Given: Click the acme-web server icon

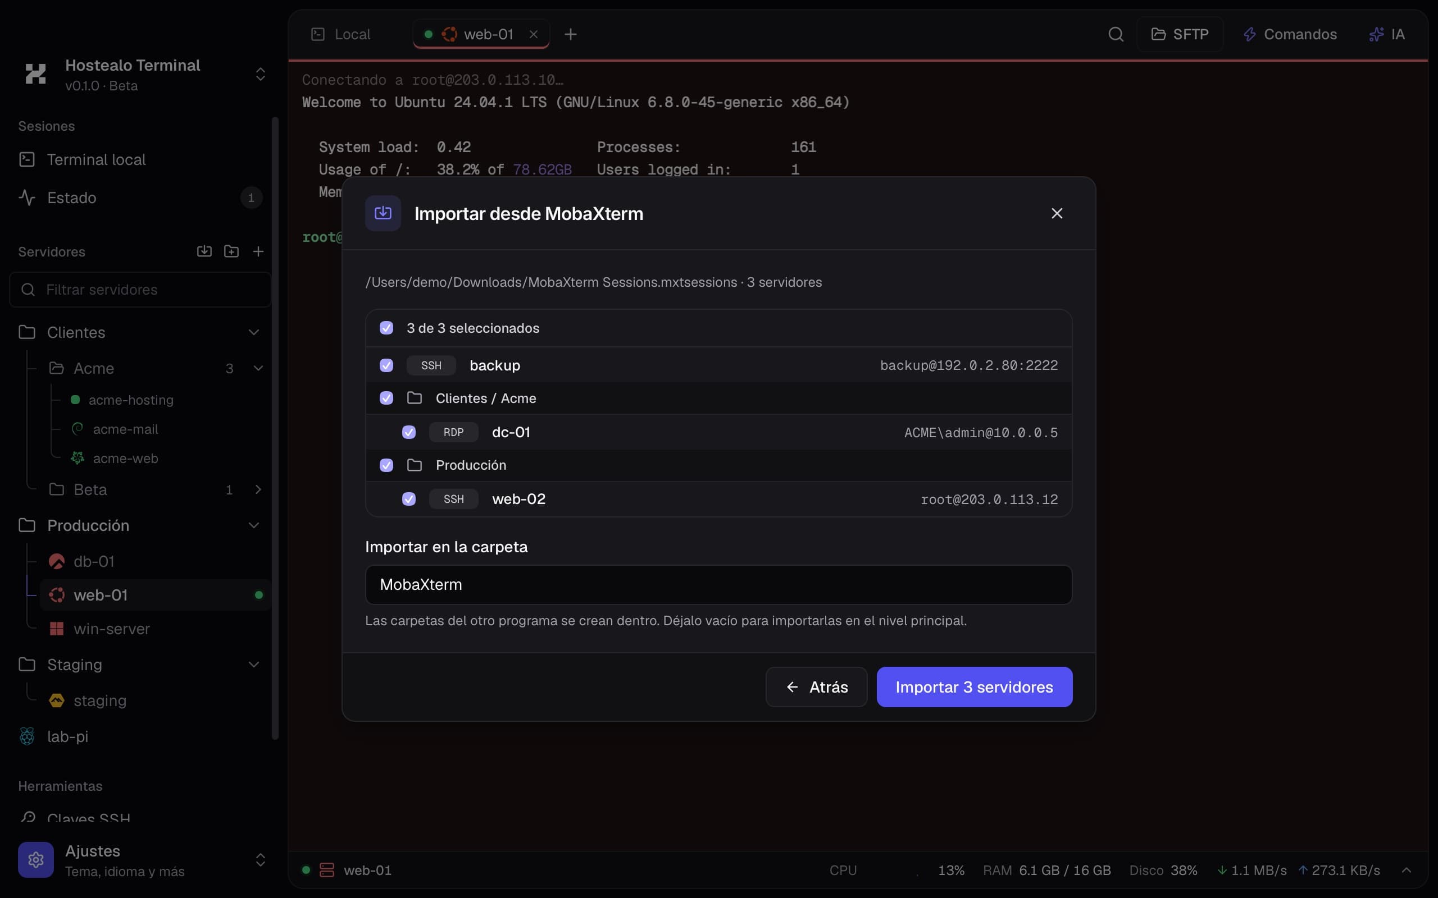Looking at the screenshot, I should (x=78, y=458).
